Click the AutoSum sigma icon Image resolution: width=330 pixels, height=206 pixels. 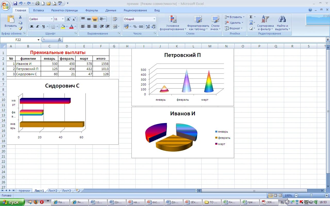tap(251, 17)
